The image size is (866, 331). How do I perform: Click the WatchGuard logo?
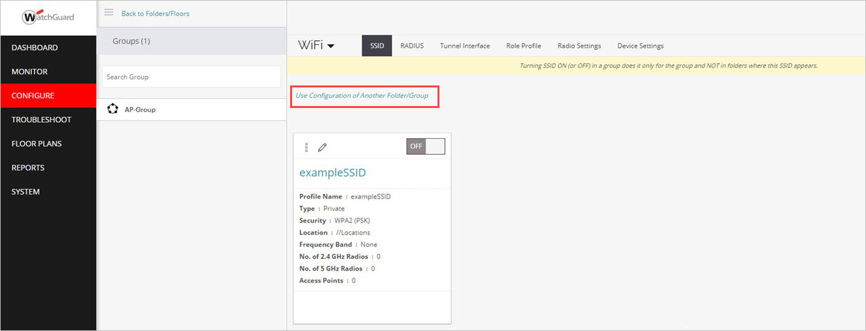48,17
